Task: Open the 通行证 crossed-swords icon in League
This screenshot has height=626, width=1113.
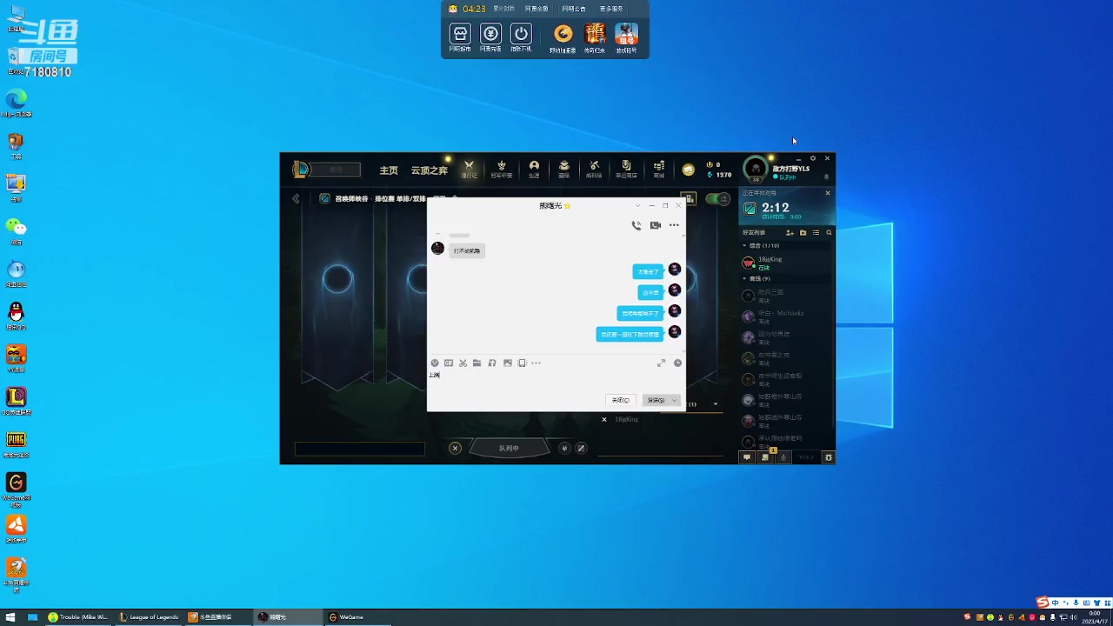Action: point(469,169)
